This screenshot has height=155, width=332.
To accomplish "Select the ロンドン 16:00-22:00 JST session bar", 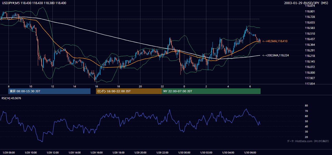I will (129, 91).
